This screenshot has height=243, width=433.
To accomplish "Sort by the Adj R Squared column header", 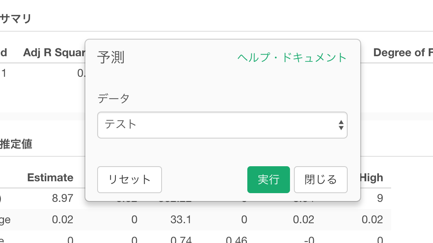I will (54, 53).
